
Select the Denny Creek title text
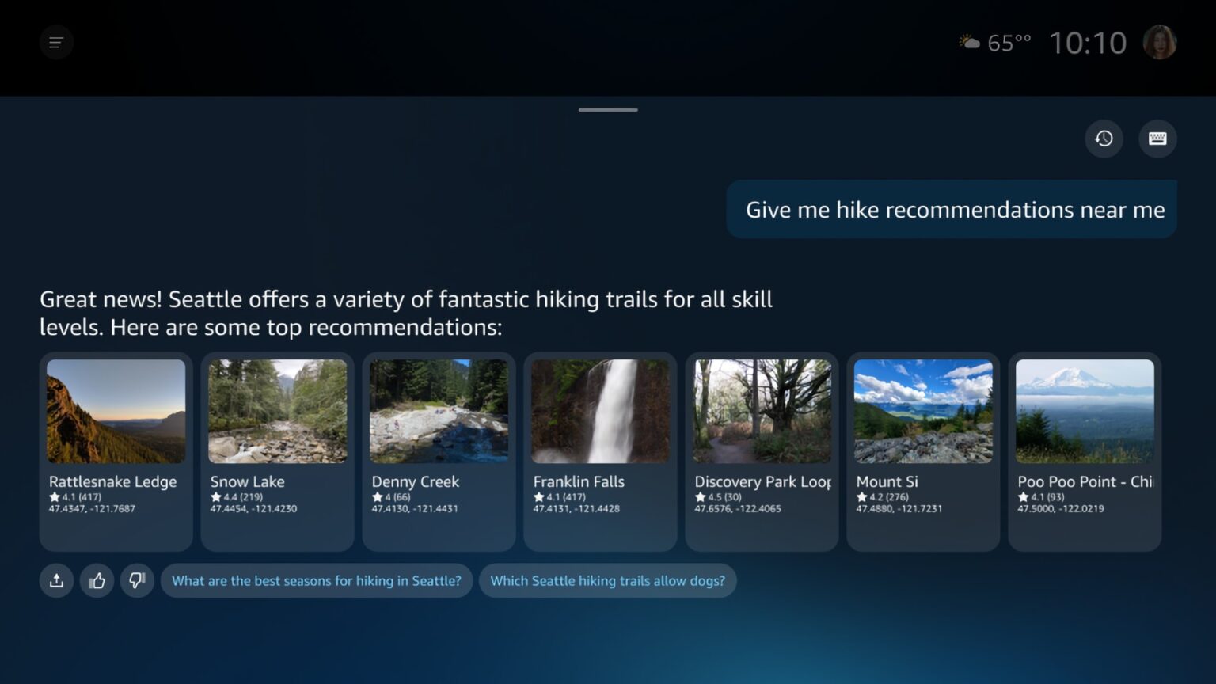tap(416, 481)
